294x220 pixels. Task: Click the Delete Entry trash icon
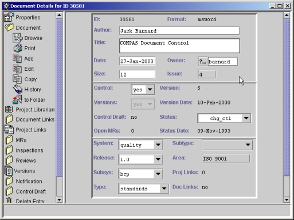(9, 201)
